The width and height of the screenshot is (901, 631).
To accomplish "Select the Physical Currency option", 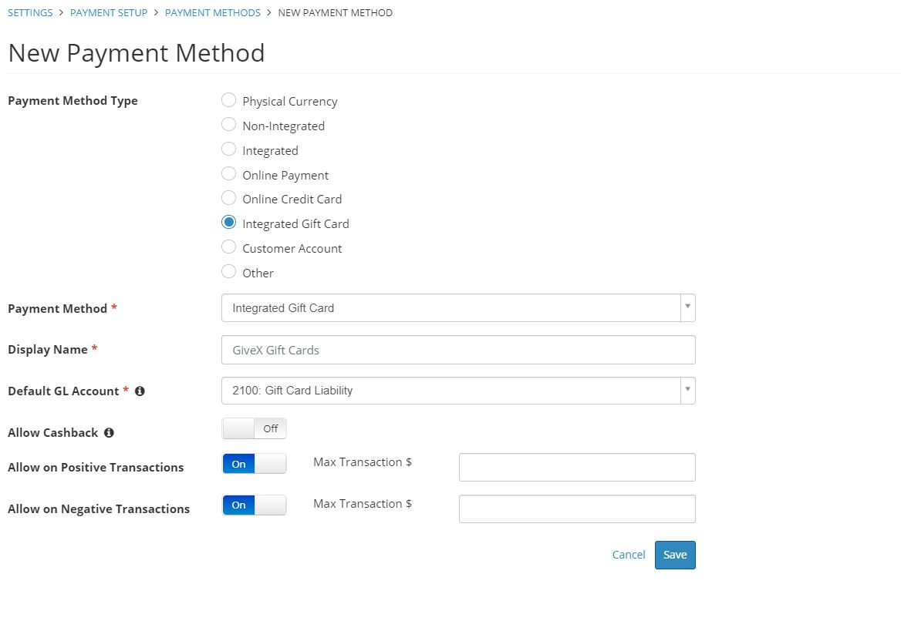I will [228, 99].
